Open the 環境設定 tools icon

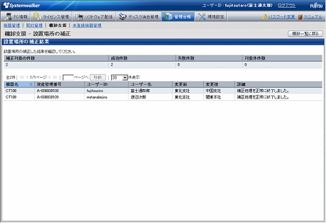[202, 17]
